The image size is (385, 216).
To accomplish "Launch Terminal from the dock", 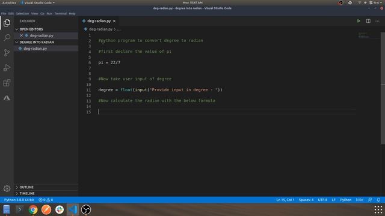I will point(20,209).
